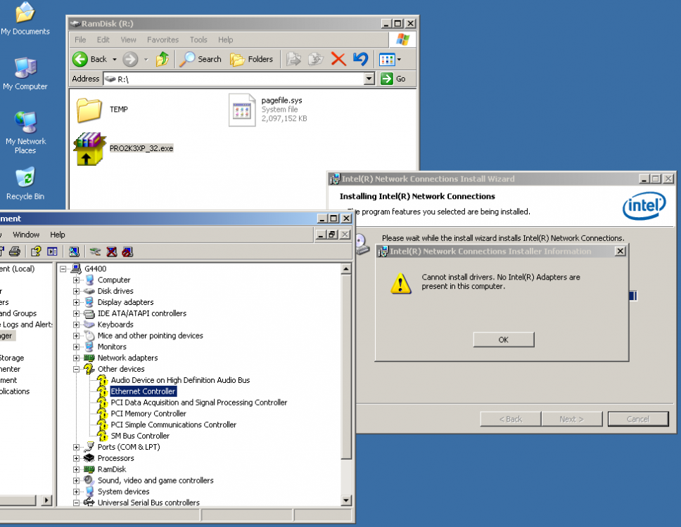Open the Window menu in Computer Management
The height and width of the screenshot is (527, 681).
coord(26,235)
